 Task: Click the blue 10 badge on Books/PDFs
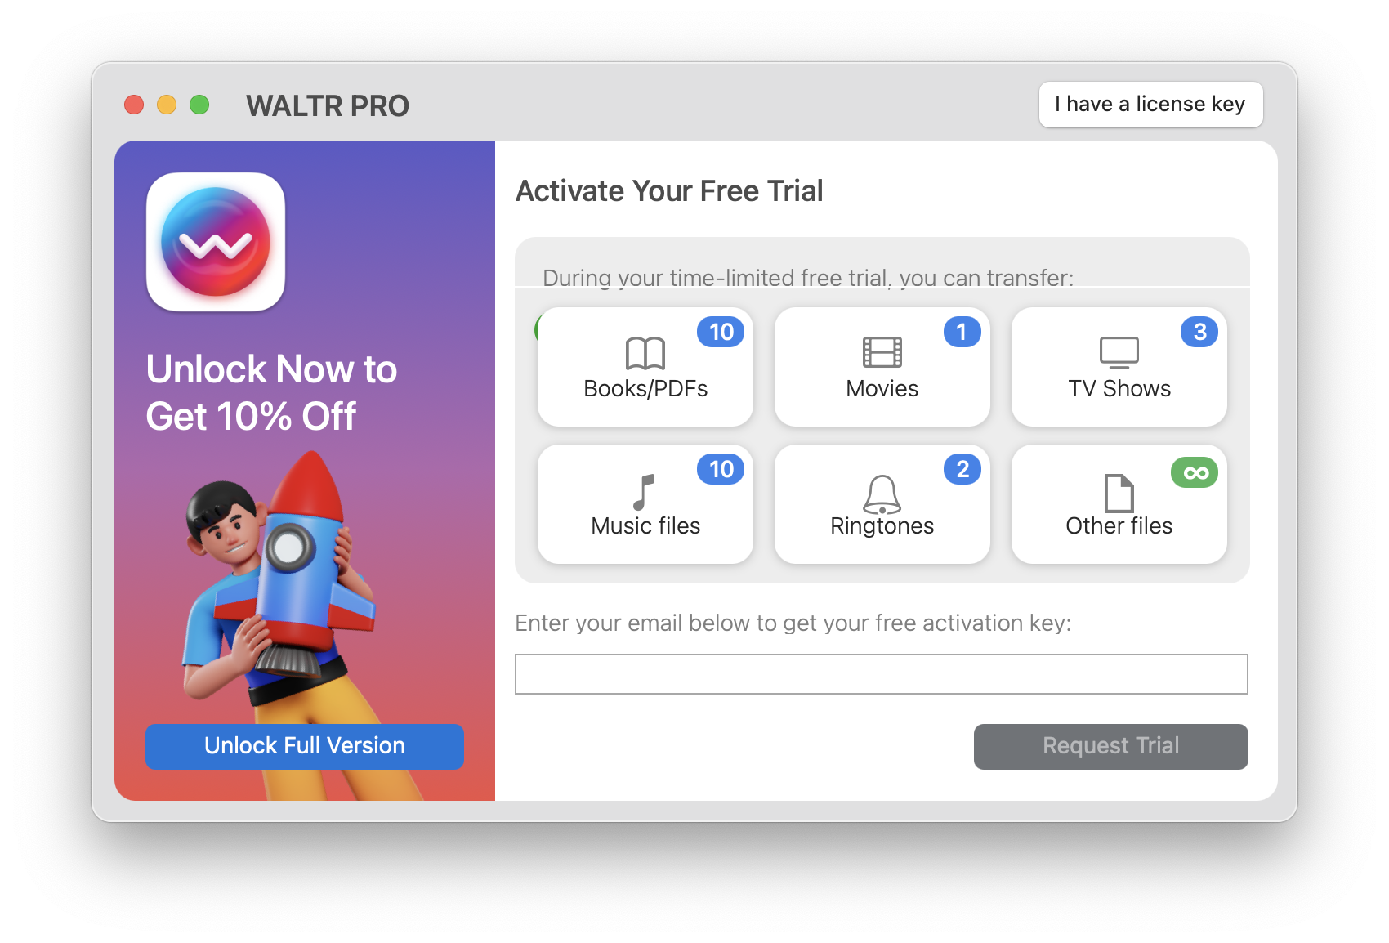point(721,332)
